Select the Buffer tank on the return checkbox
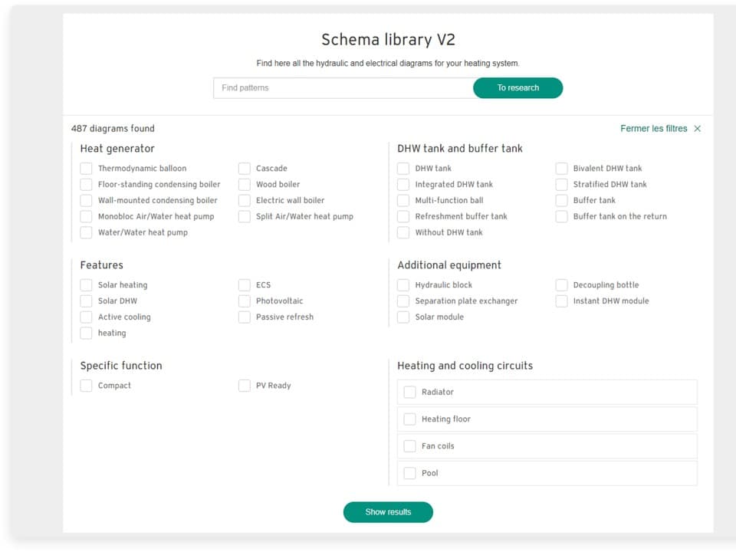The height and width of the screenshot is (552, 736). 561,216
